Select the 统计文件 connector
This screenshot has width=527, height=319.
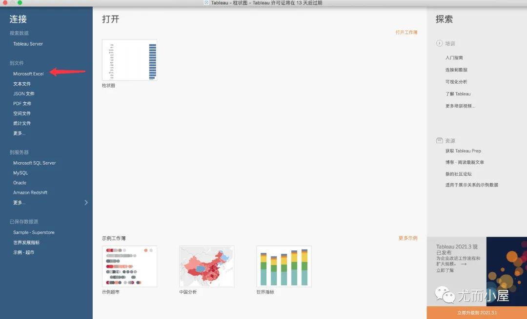22,123
